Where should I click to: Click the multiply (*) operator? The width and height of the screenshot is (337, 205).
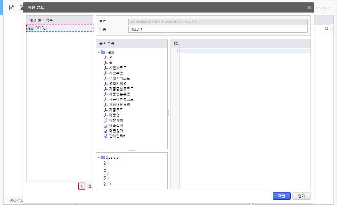[106, 178]
